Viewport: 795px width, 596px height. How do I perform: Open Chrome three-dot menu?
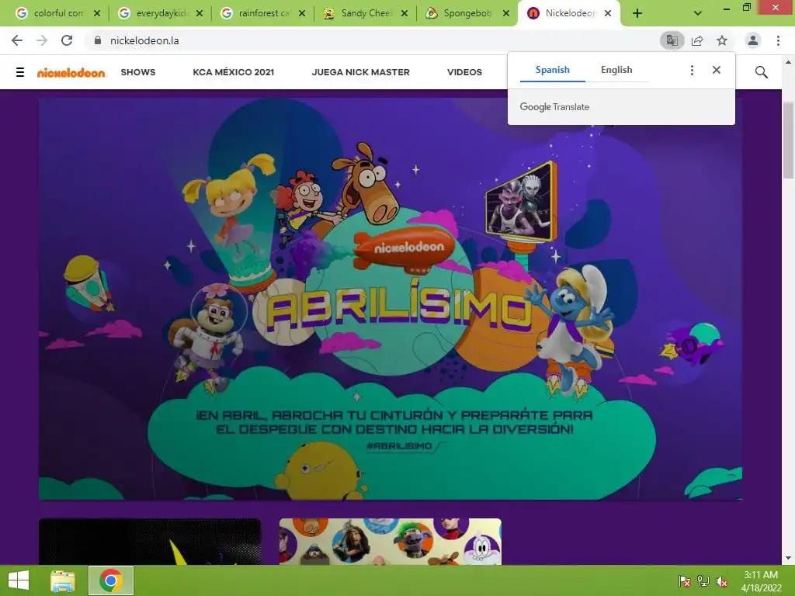pyautogui.click(x=778, y=40)
